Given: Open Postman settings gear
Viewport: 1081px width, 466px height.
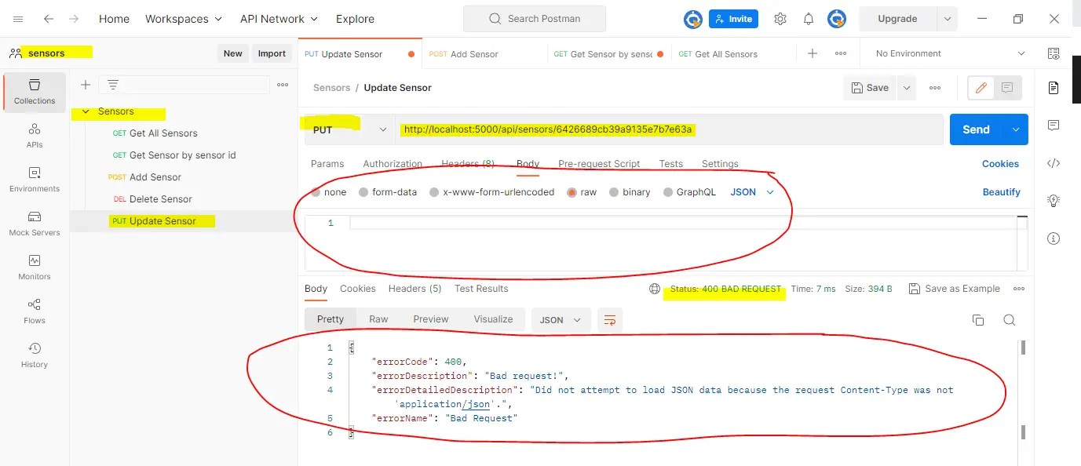Looking at the screenshot, I should (x=780, y=18).
